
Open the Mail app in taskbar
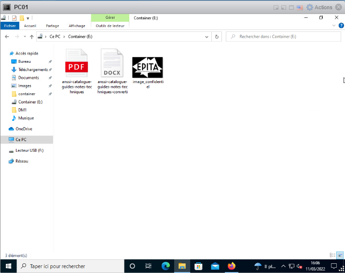tap(215, 266)
